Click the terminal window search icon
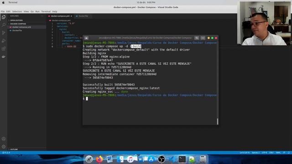 197,38
